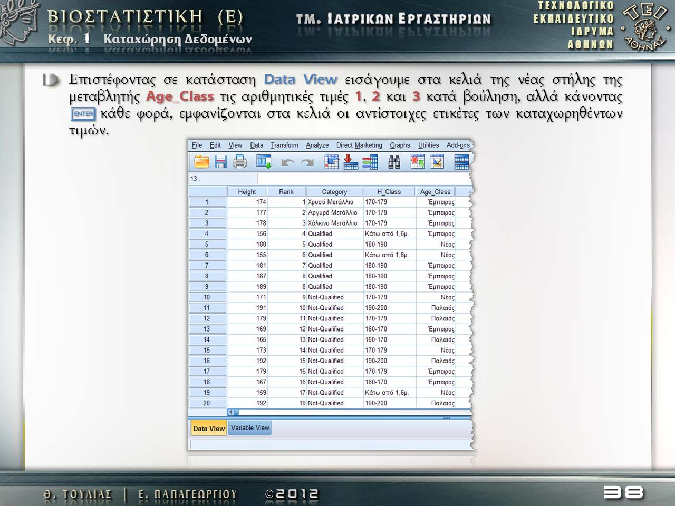
Task: Select the Rank column header
Action: [x=286, y=192]
